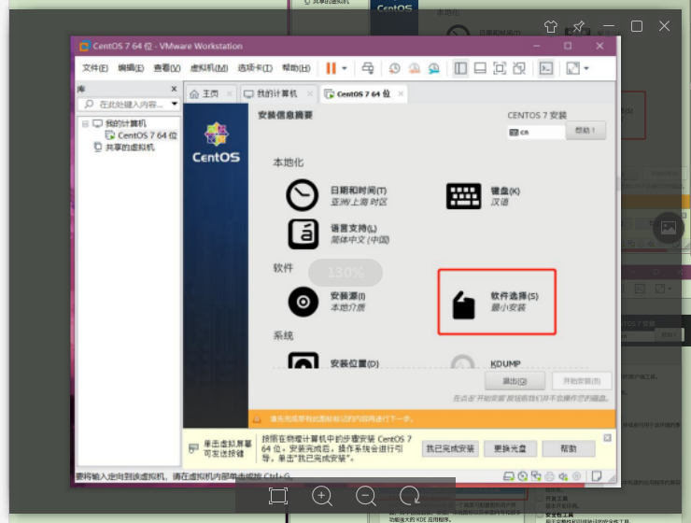
Task: Open 键盘(K) keyboard icon
Action: pyautogui.click(x=463, y=196)
